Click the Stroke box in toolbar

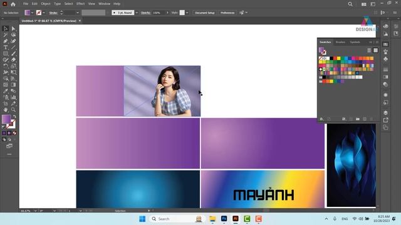[x=11, y=124]
